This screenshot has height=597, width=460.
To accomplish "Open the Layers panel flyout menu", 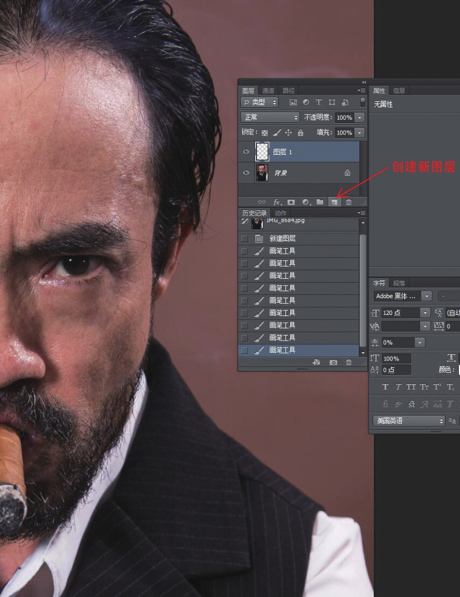I will (361, 90).
